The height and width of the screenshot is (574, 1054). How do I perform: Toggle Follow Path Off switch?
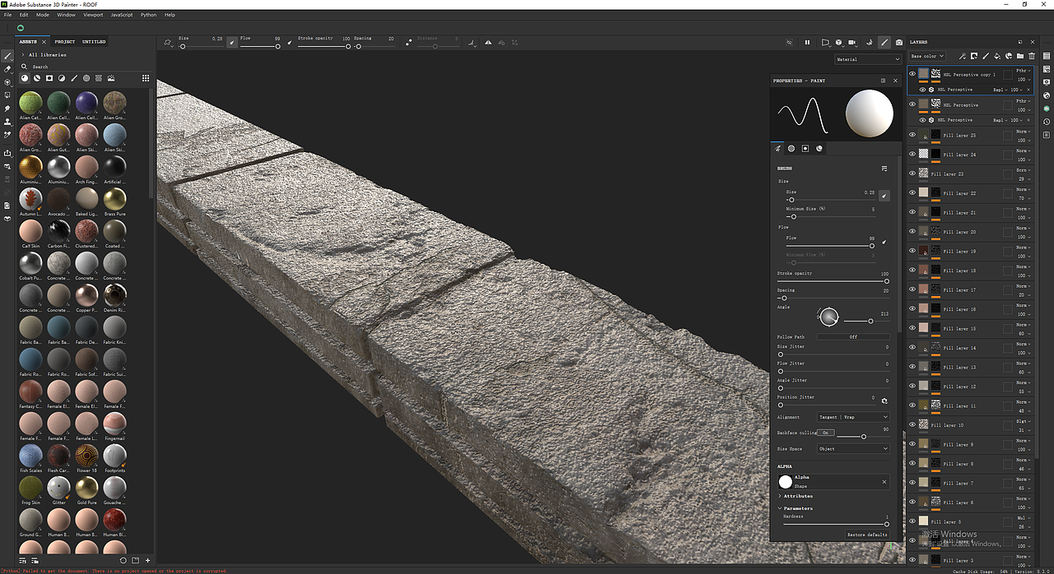(853, 336)
